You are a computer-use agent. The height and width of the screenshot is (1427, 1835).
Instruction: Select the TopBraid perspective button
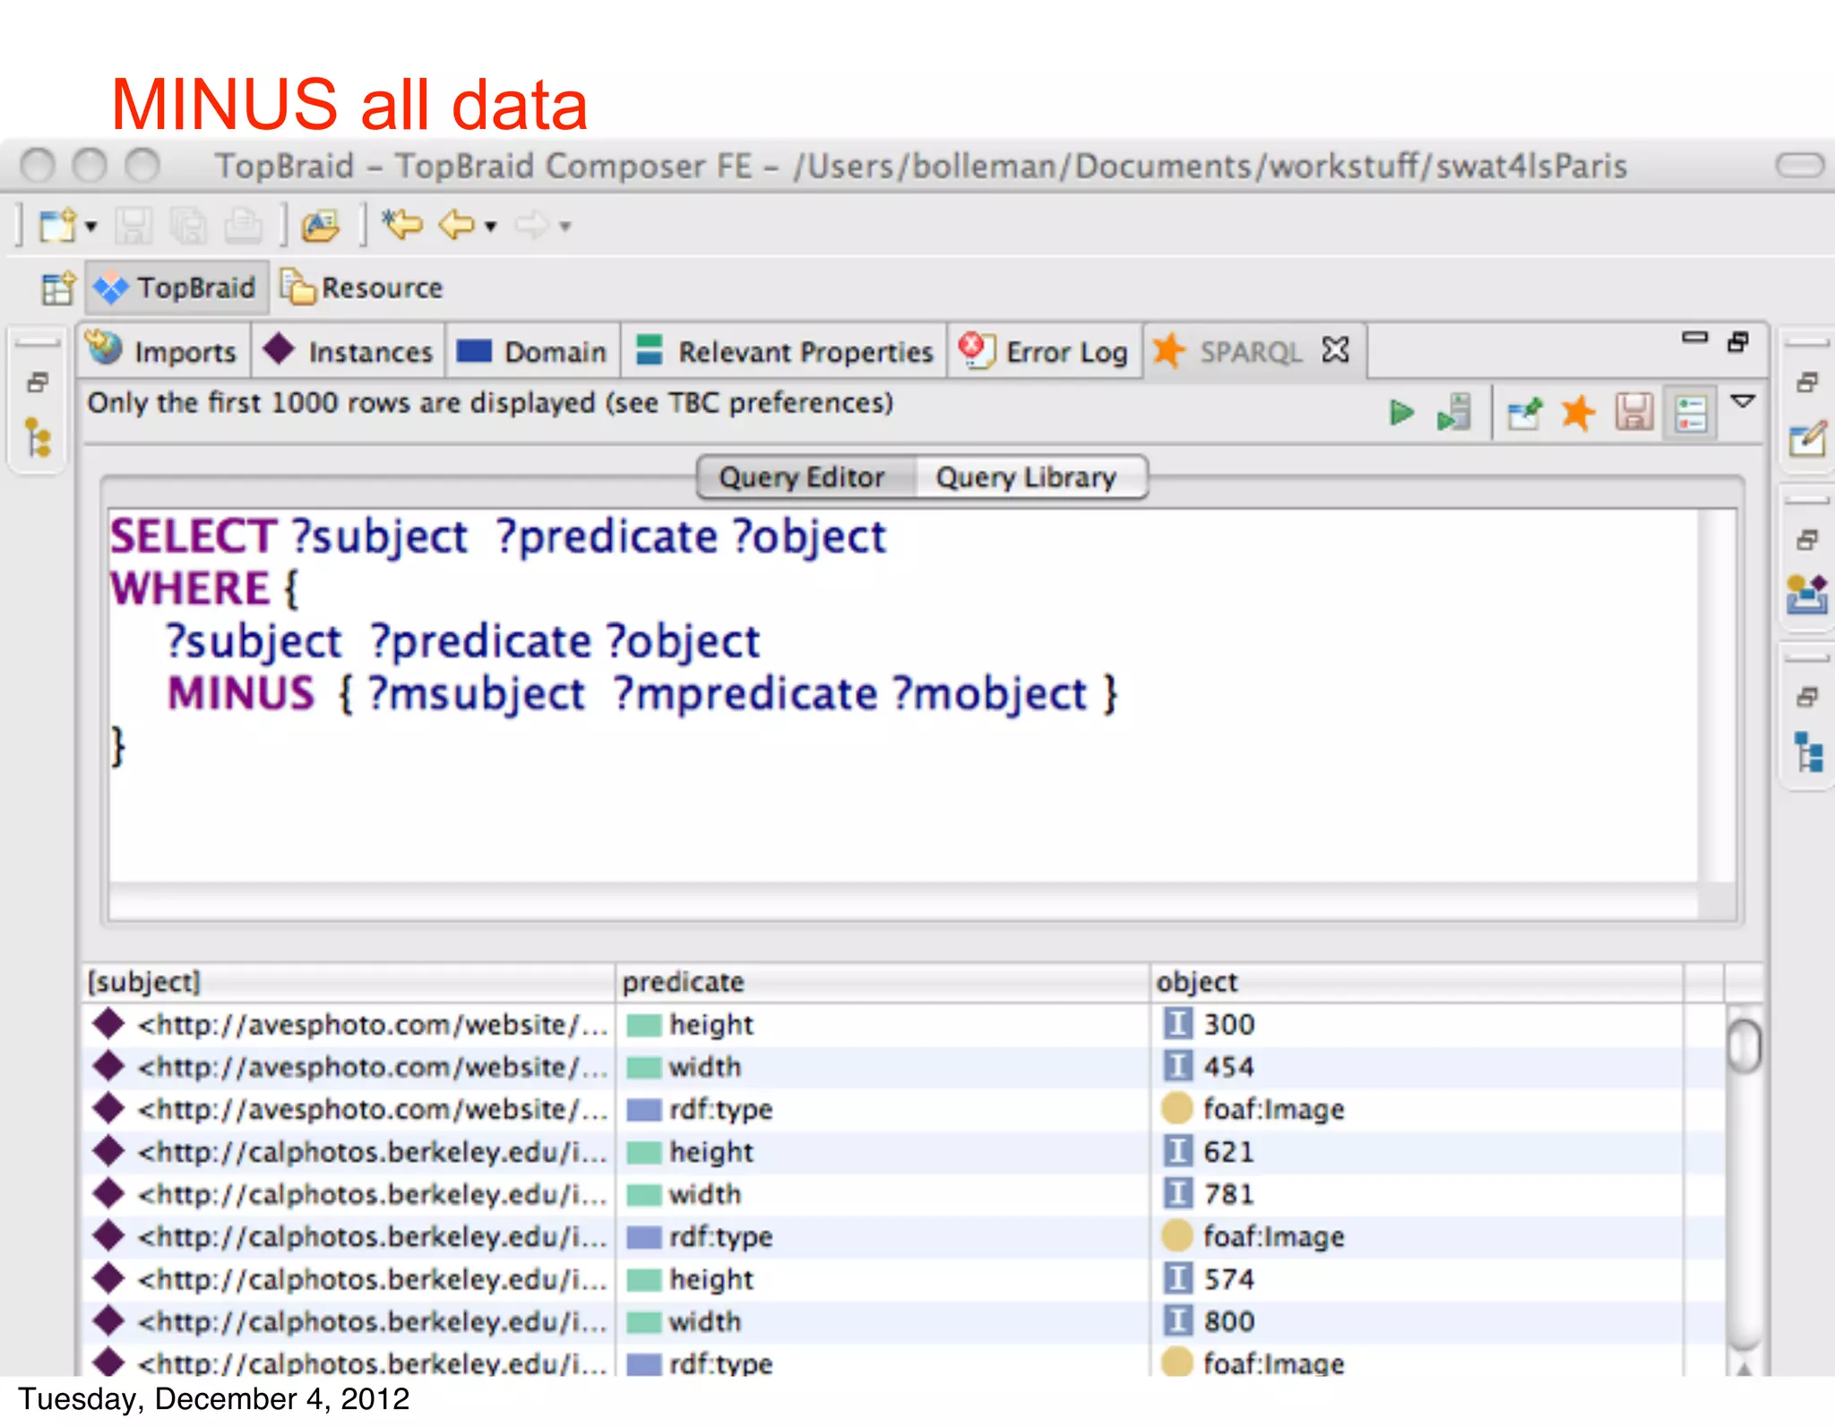tap(177, 288)
